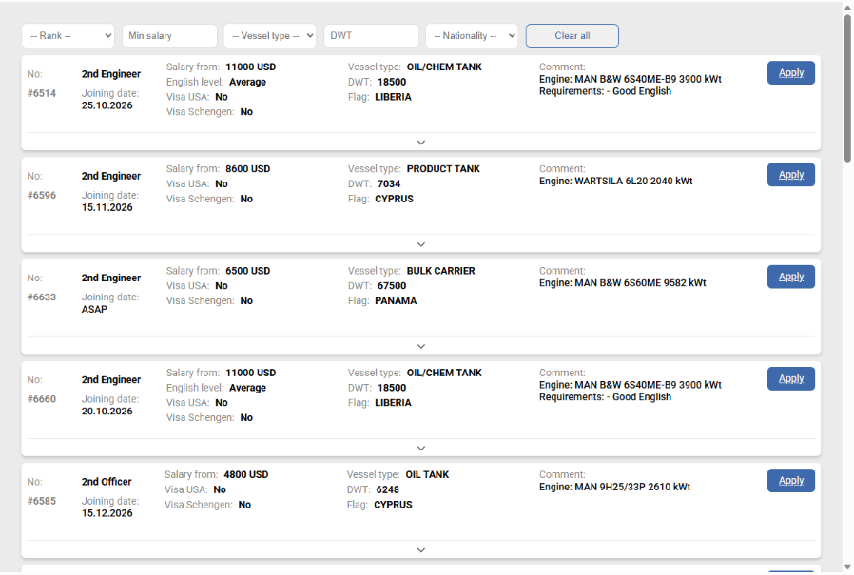This screenshot has width=854, height=575.
Task: Select vacancy number #6596 text
Action: coord(42,195)
